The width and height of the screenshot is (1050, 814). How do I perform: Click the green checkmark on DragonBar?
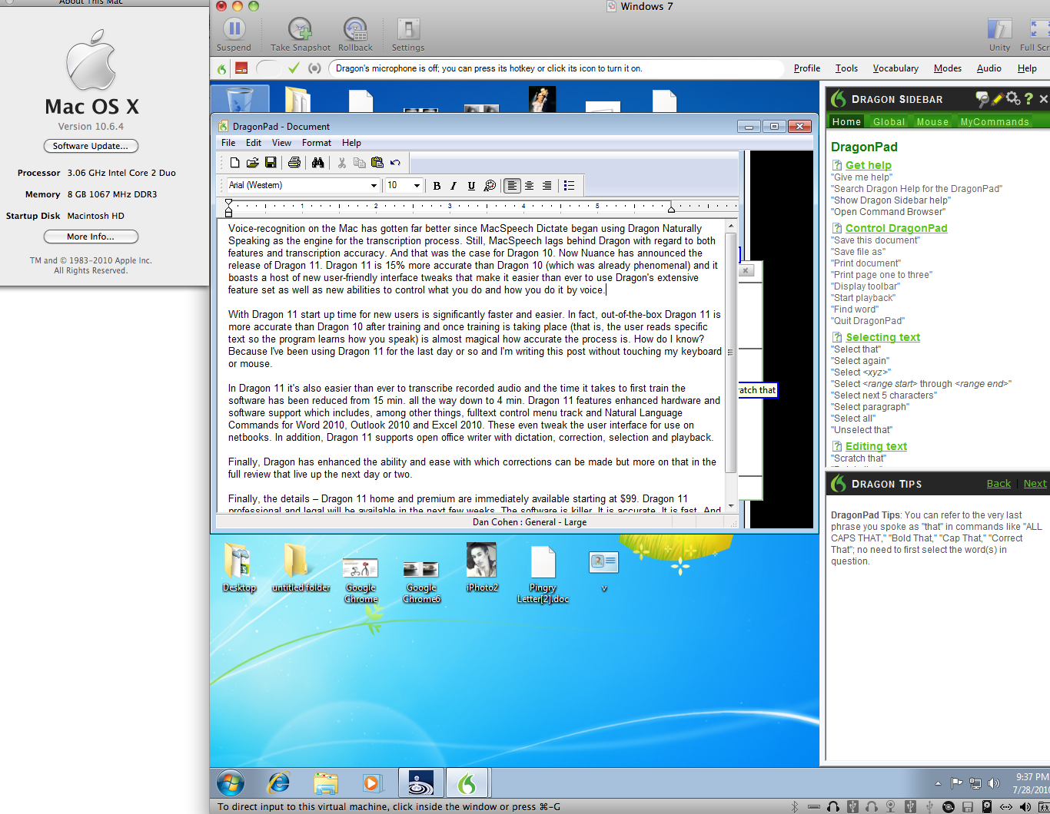294,68
